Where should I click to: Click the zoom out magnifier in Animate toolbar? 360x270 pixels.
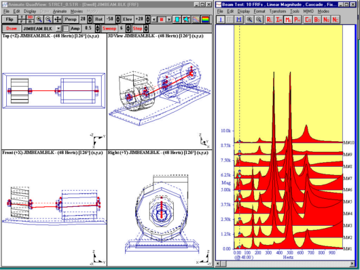(48, 20)
